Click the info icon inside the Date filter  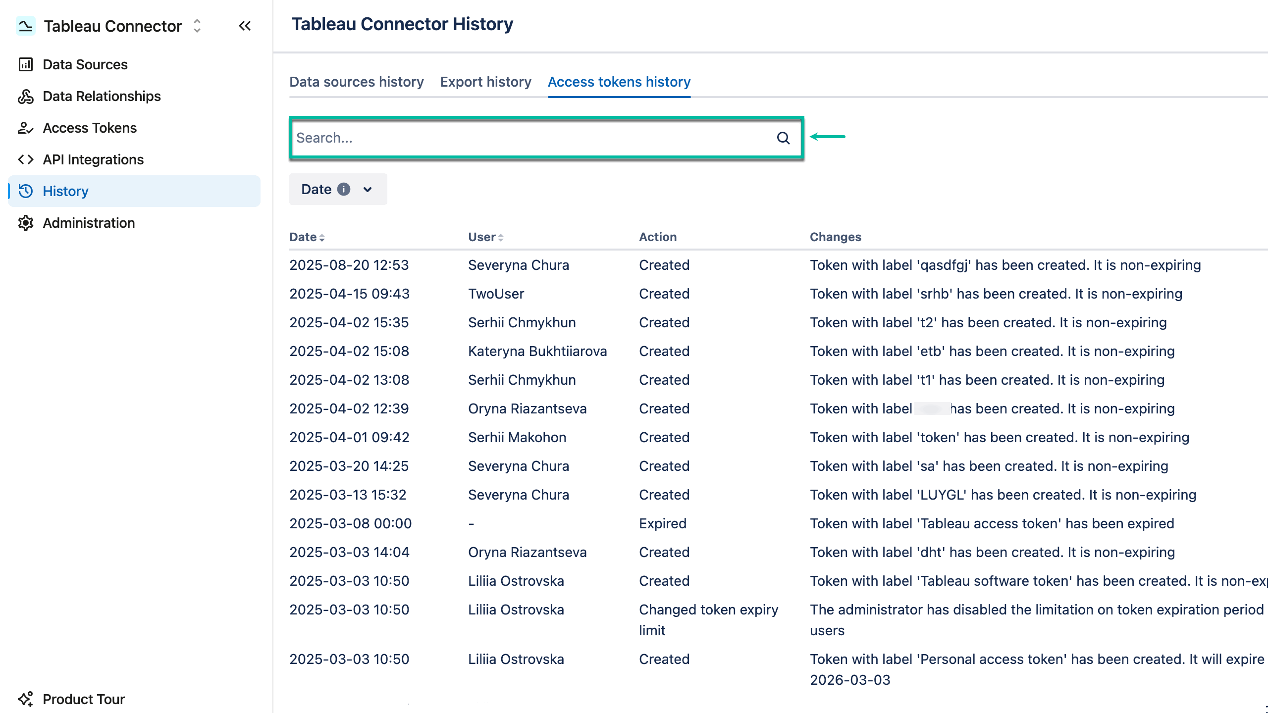pyautogui.click(x=344, y=189)
